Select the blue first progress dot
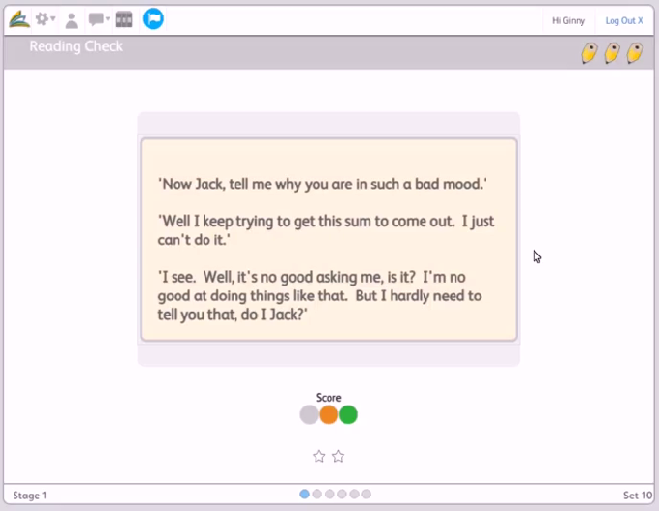The image size is (659, 511). [304, 495]
